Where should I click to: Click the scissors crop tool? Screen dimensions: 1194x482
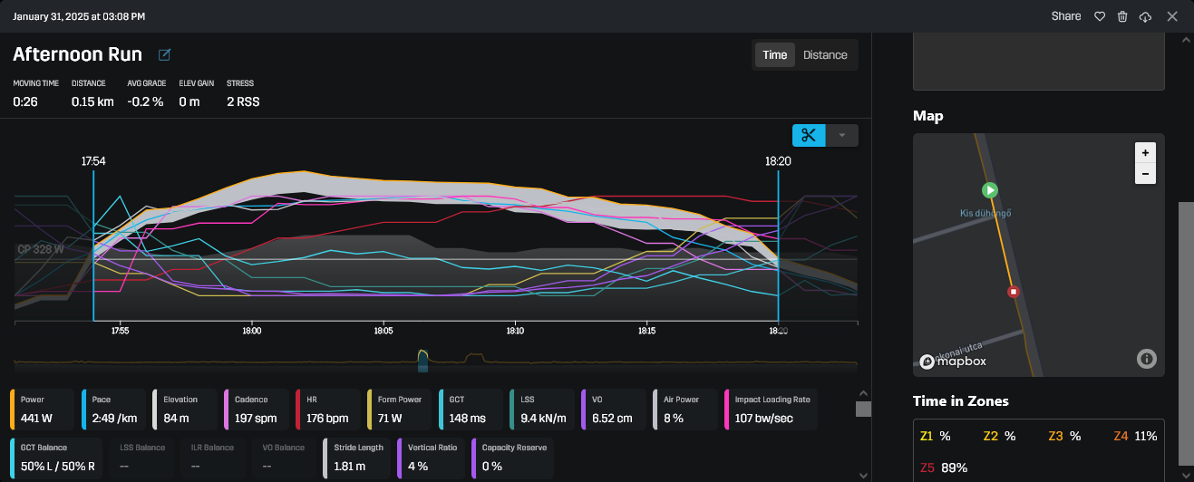point(809,135)
